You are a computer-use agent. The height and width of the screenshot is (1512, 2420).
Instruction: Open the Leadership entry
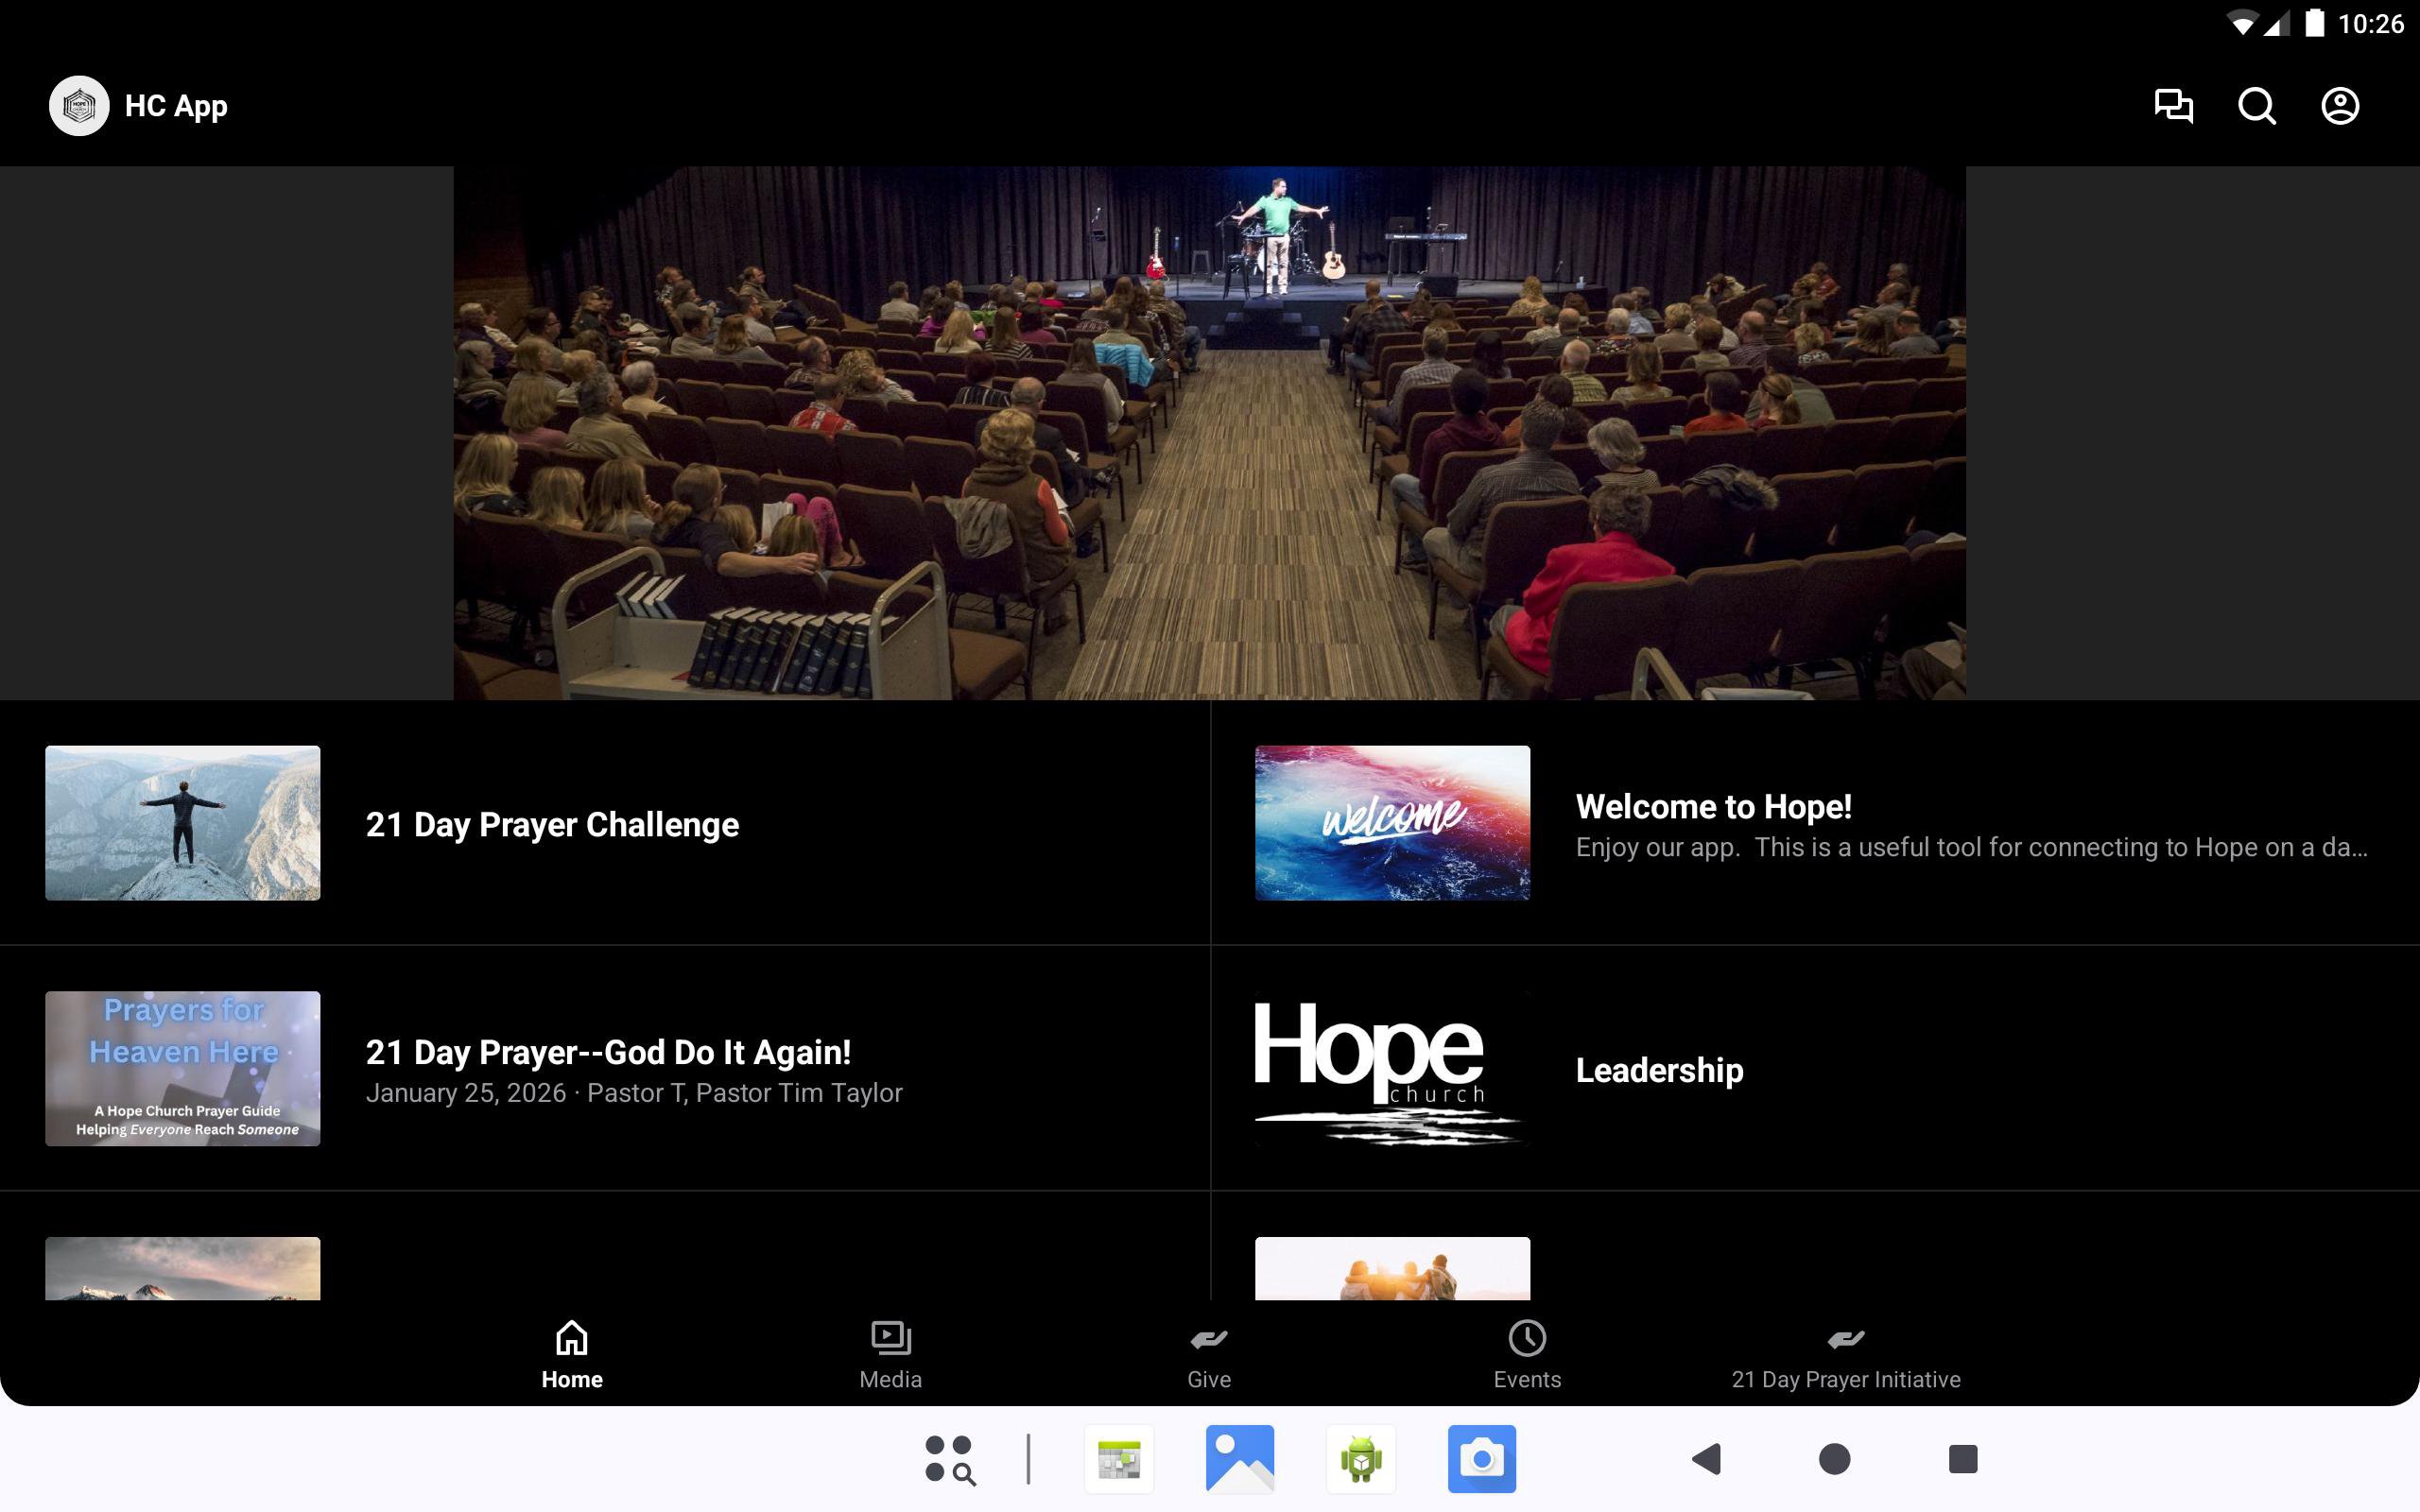(x=1659, y=1070)
